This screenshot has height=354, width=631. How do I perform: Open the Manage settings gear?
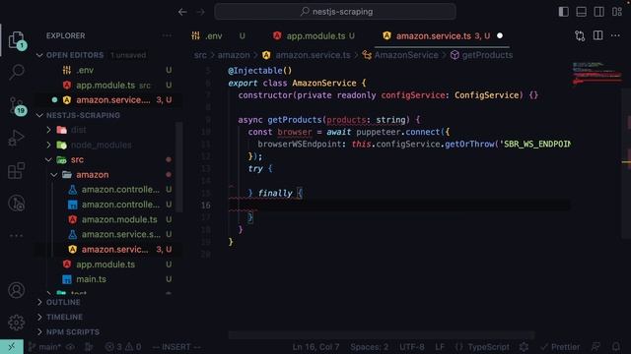click(16, 323)
